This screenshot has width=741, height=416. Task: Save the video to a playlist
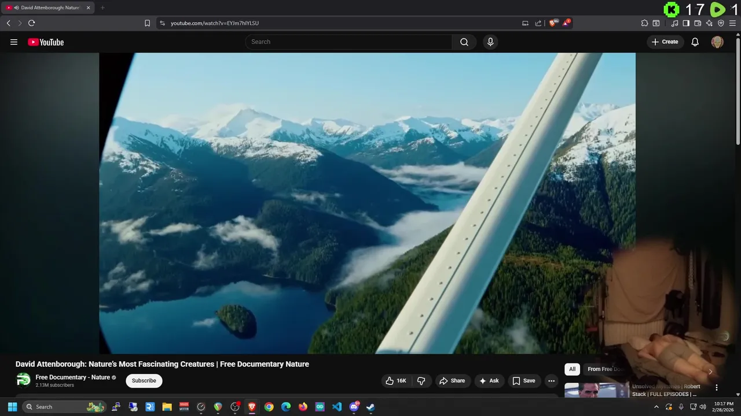[x=524, y=381]
